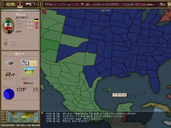
Task: Click the British flag in military row
Action: point(36,27)
